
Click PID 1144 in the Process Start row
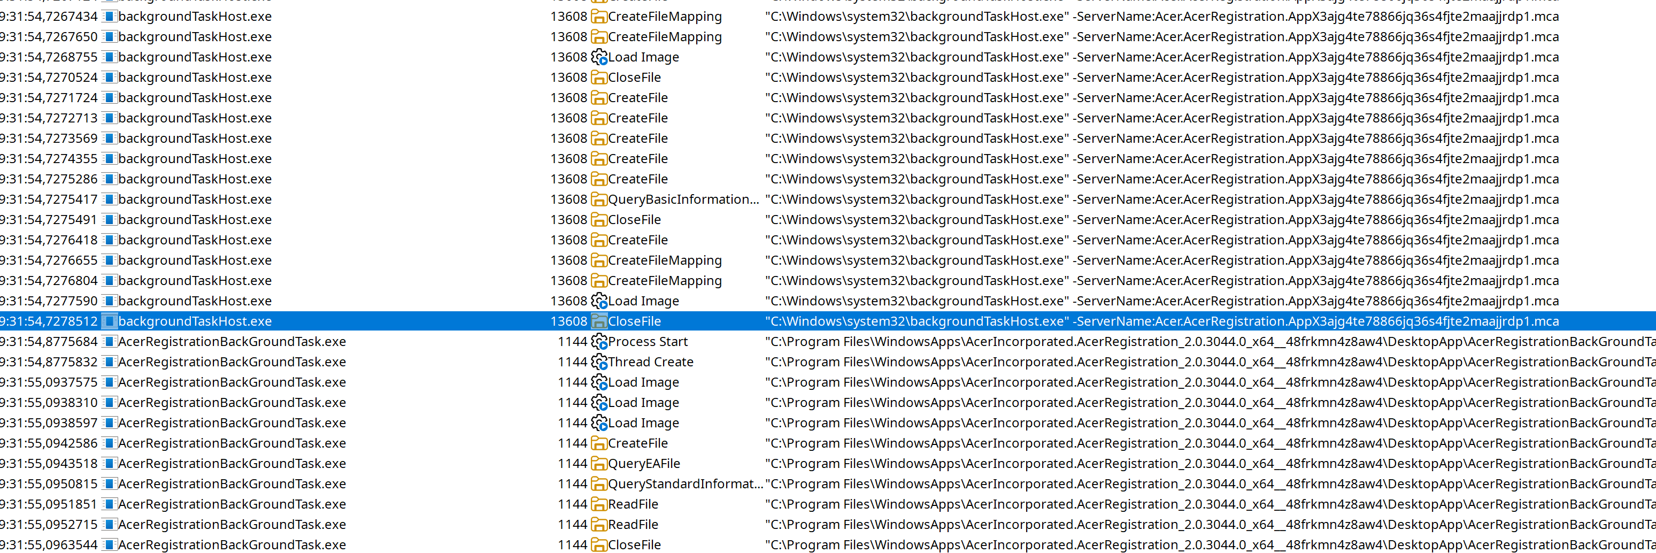tap(573, 342)
